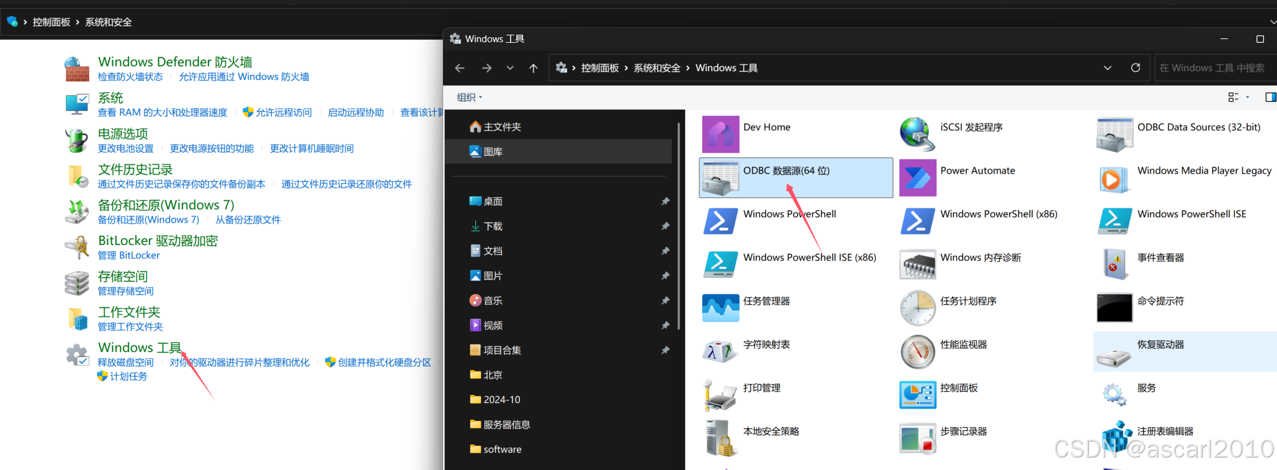This screenshot has width=1277, height=470.
Task: Open the address bar history dropdown
Action: coord(1108,68)
